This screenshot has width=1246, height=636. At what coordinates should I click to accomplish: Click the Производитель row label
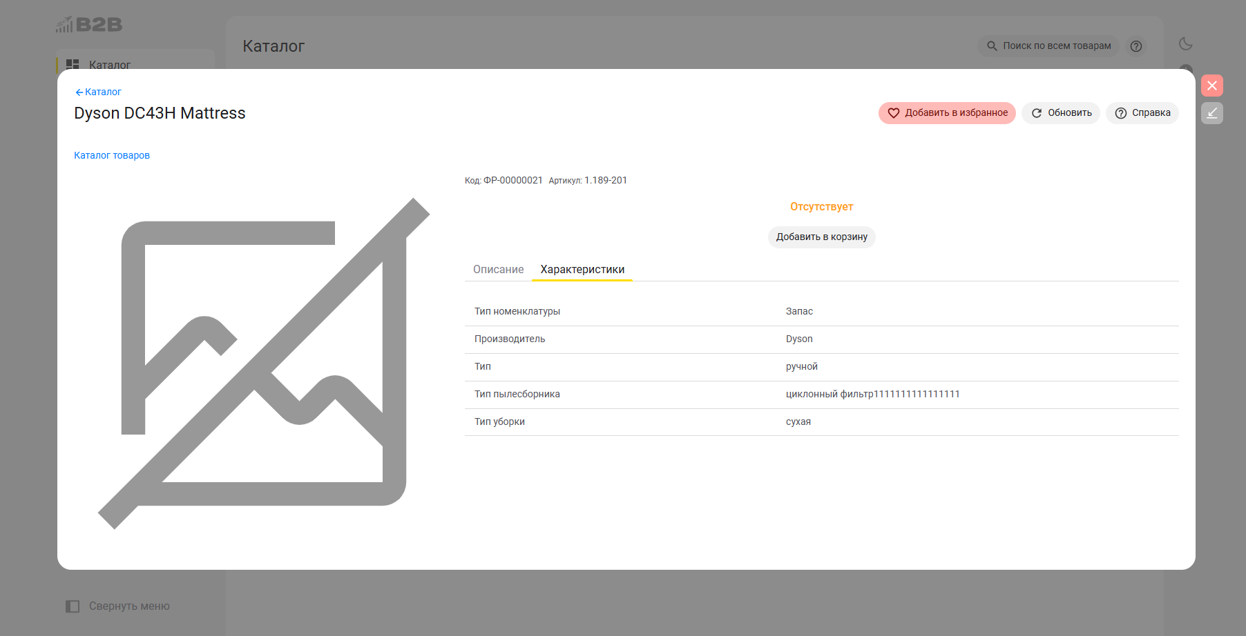[510, 339]
